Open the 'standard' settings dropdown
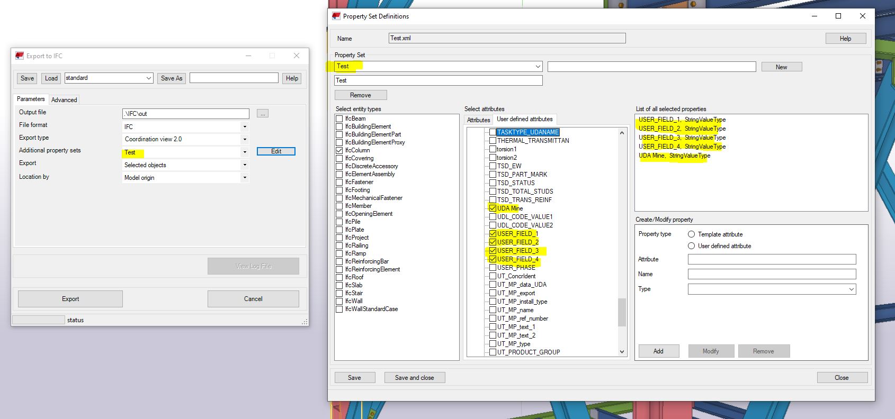The image size is (895, 419). coord(148,78)
